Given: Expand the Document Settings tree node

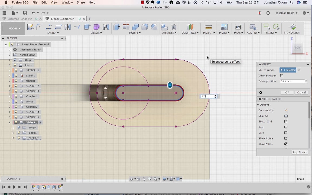Looking at the screenshot, I should point(9,50).
